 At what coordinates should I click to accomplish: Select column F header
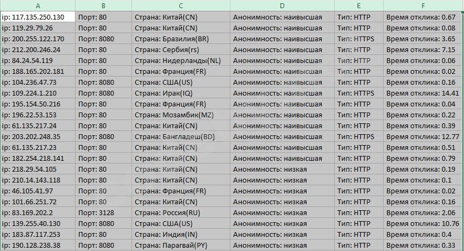[x=423, y=5]
